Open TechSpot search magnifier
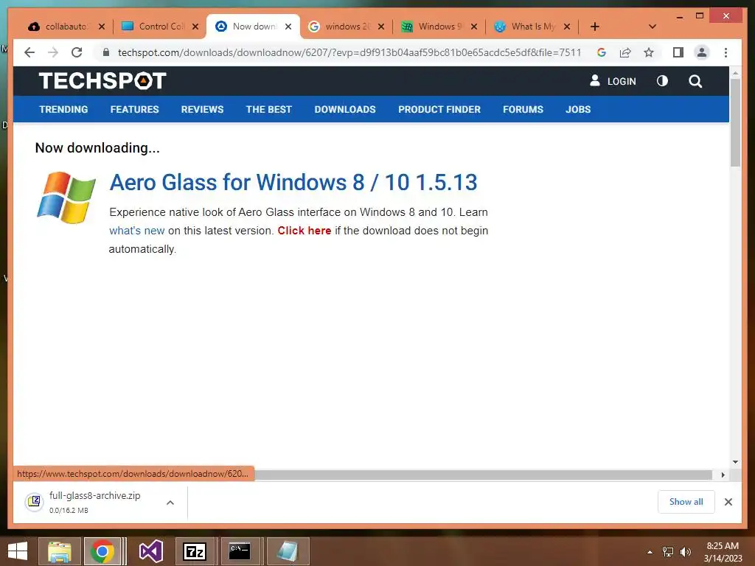The height and width of the screenshot is (566, 755). coord(695,81)
